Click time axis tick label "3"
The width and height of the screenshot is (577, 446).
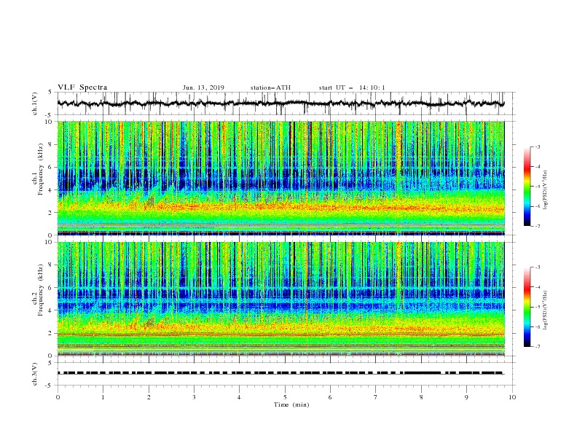194,397
